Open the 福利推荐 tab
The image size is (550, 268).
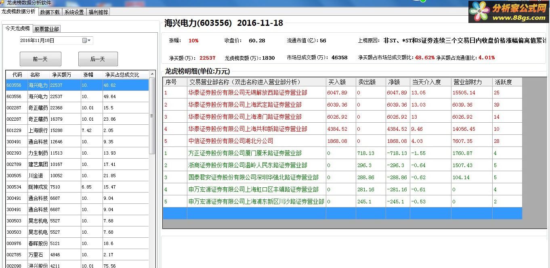98,12
